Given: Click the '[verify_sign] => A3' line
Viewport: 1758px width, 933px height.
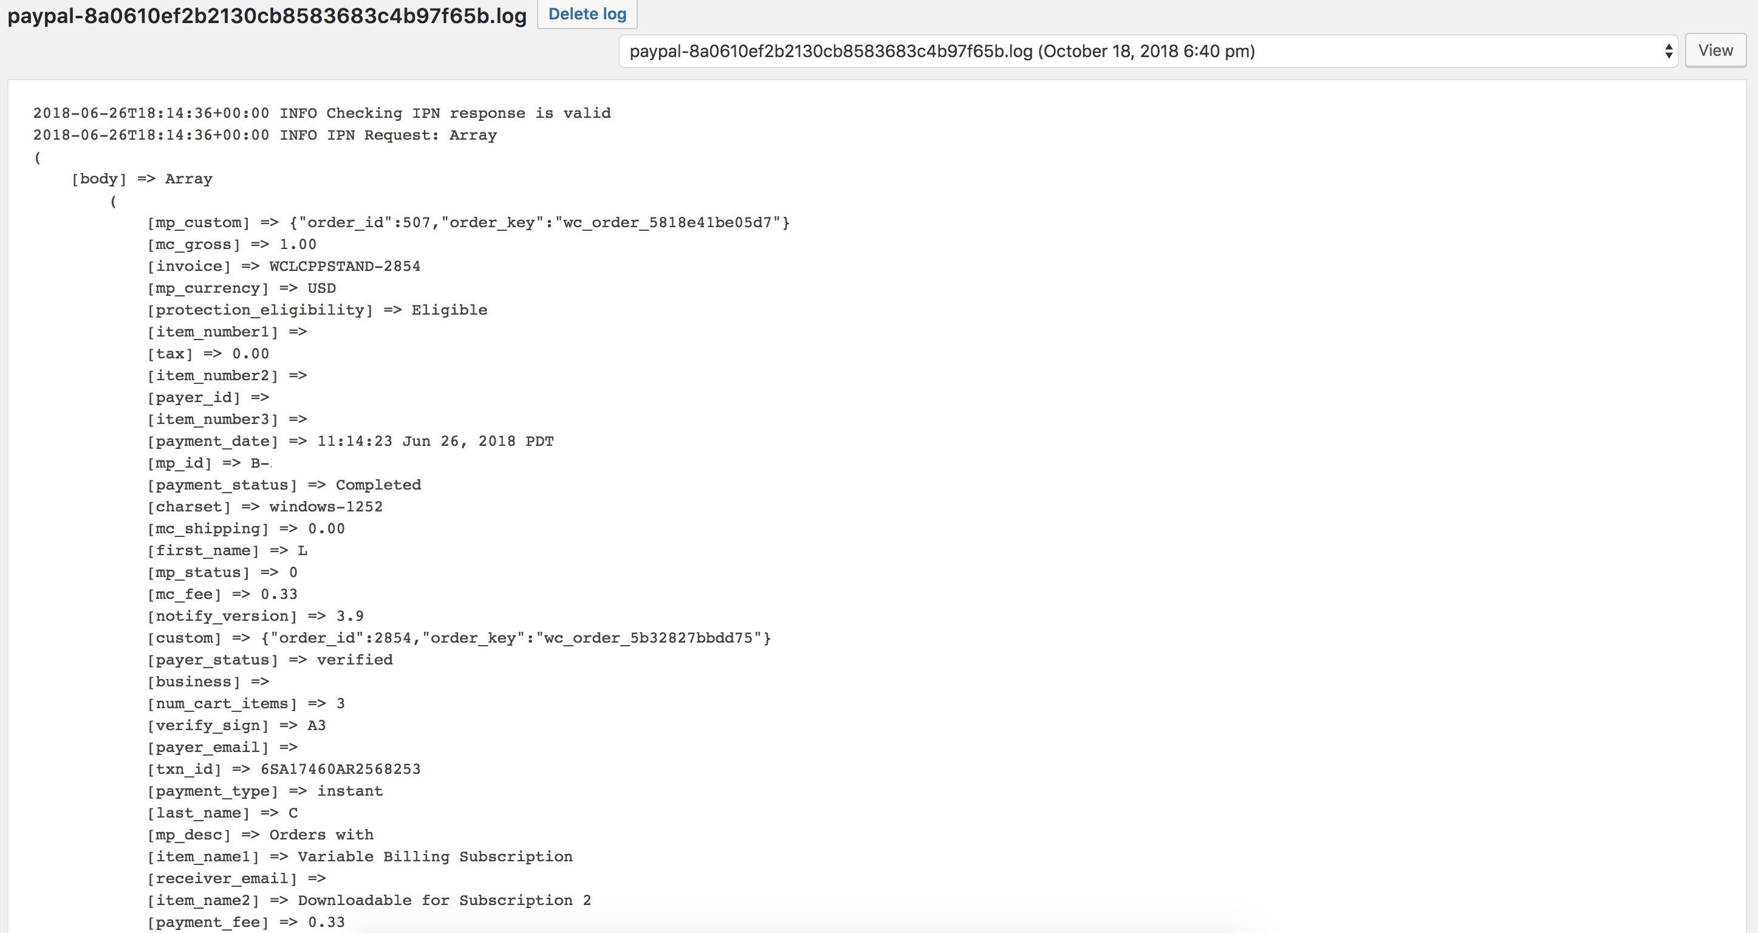Looking at the screenshot, I should click(236, 725).
